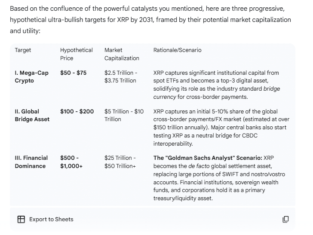
Task: Click the Hypothetical Price column header
Action: click(76, 54)
